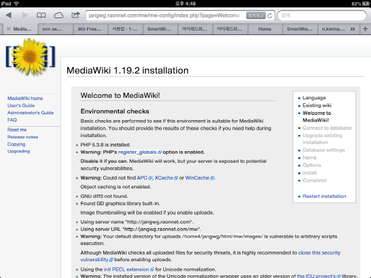Open iCloud tabs cloud icon

[59, 16]
